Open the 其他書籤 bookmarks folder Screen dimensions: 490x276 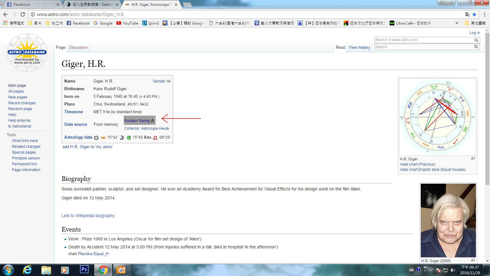click(475, 23)
